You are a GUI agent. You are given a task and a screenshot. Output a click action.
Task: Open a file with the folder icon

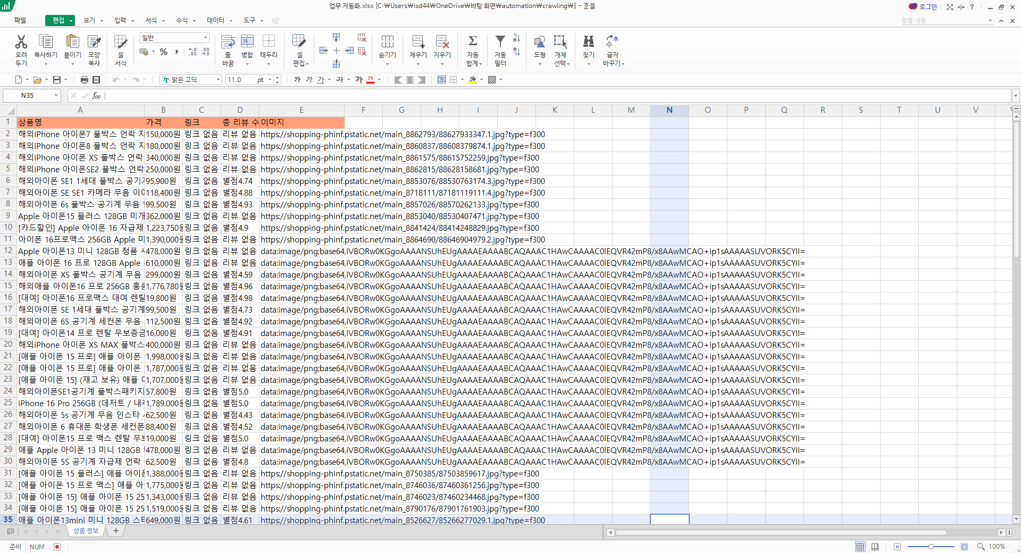point(37,80)
